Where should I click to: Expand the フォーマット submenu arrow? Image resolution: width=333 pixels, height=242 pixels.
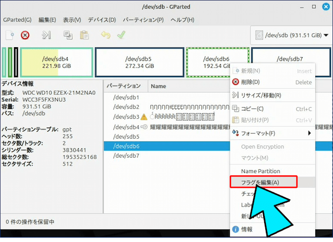pos(309,133)
